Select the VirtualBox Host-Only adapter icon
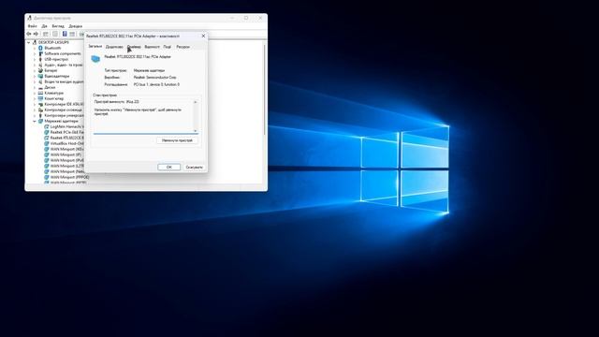The height and width of the screenshot is (337, 599). point(47,143)
